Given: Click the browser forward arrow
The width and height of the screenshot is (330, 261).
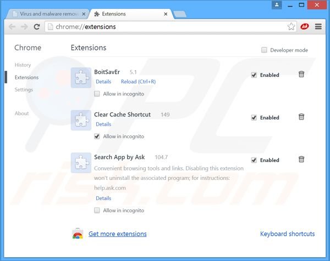Looking at the screenshot, I should coord(24,27).
